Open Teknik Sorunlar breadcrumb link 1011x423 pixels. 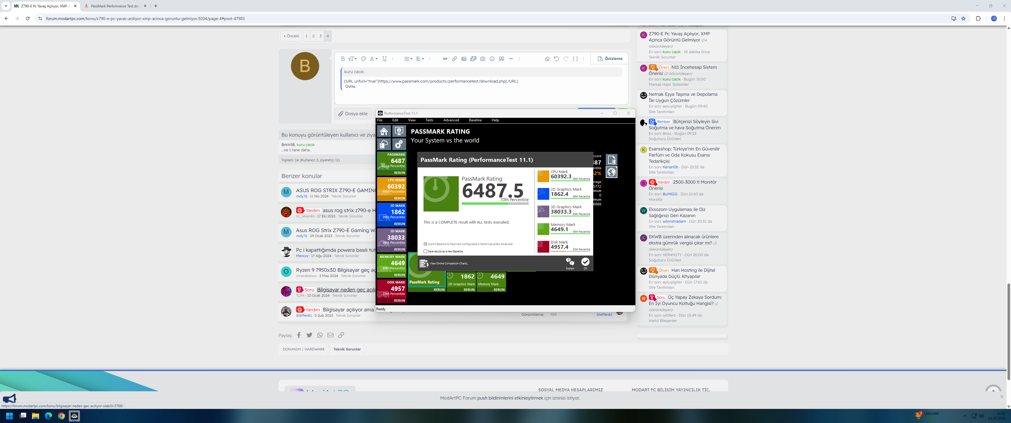coord(347,349)
